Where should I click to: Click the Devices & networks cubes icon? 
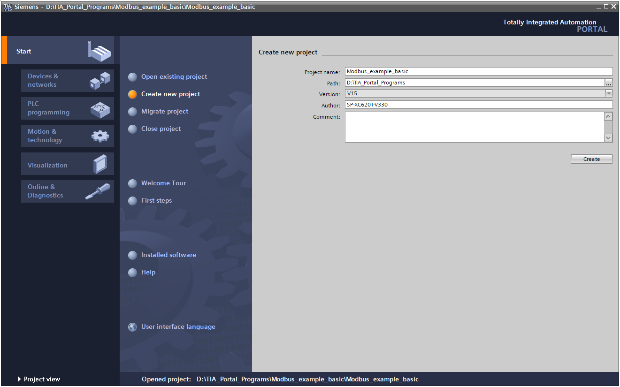click(x=100, y=81)
